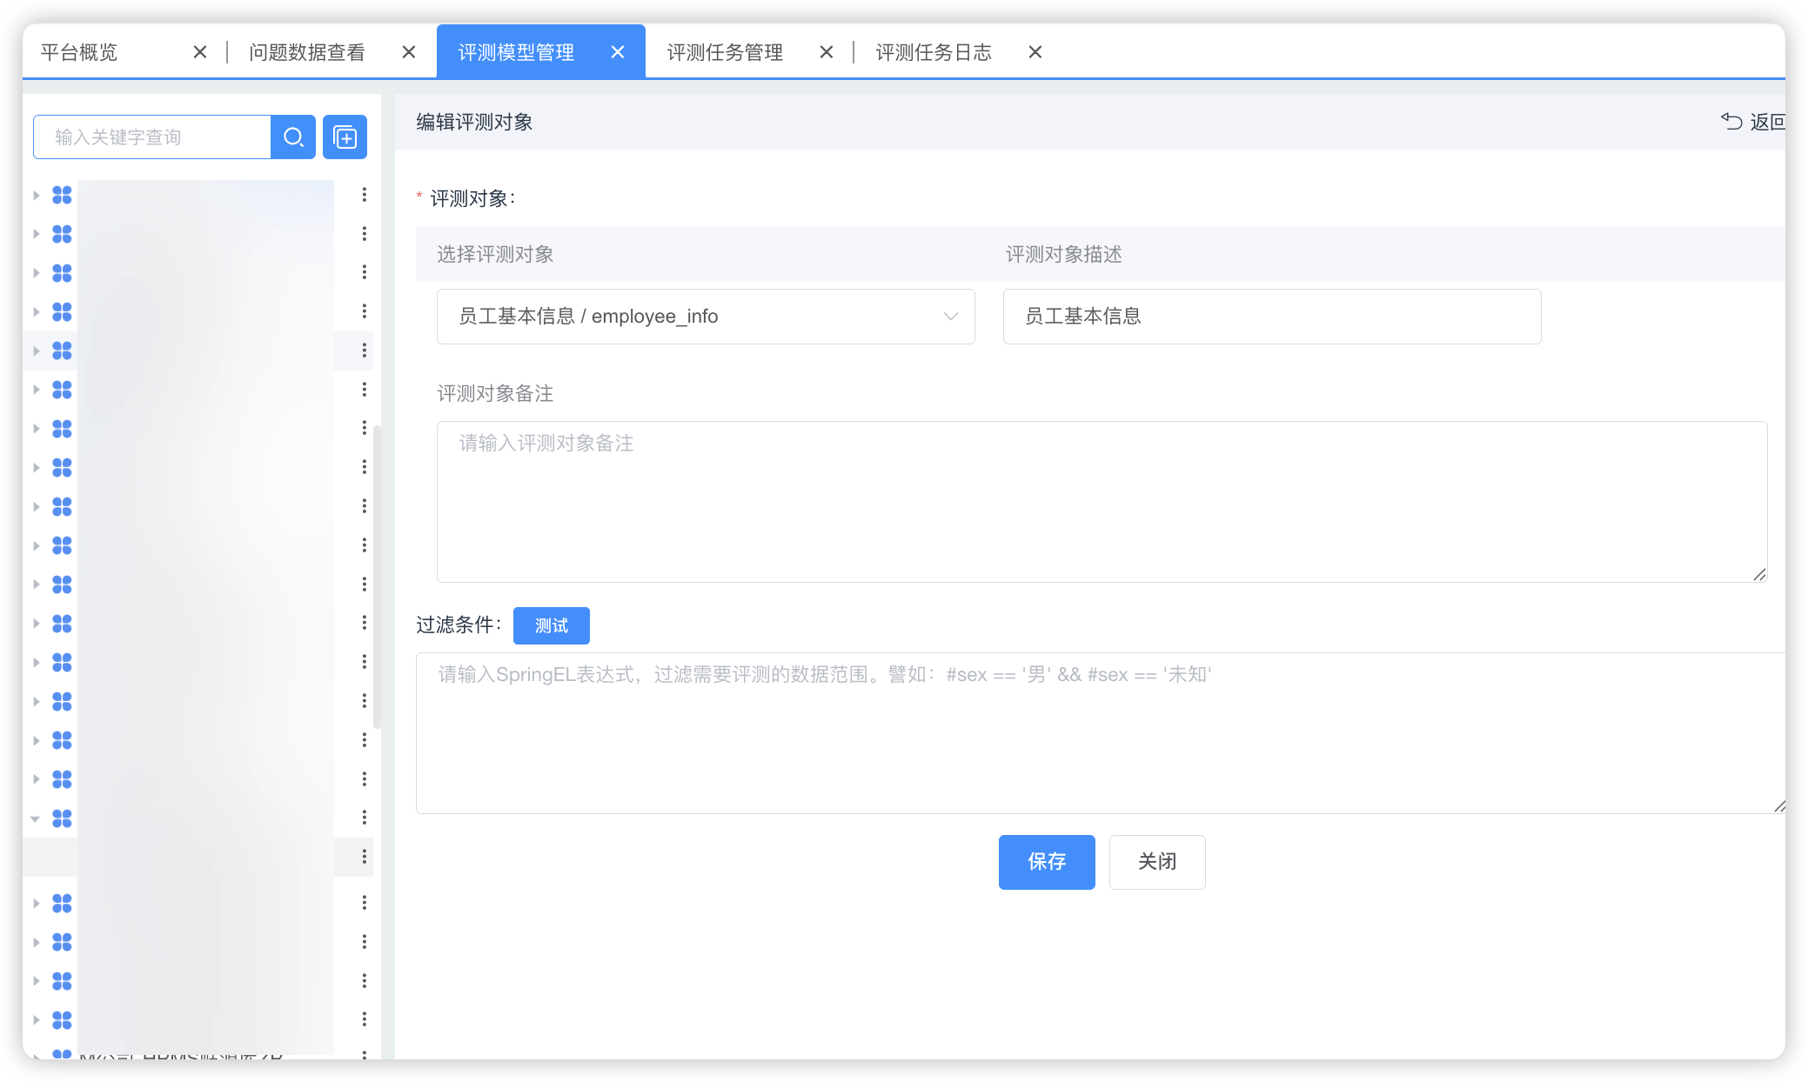Focus the 输入关键字查询 search field
Viewport: 1808px width, 1082px height.
click(x=152, y=137)
